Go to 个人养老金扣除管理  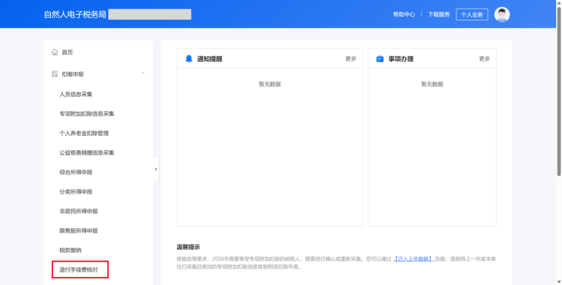coord(84,133)
